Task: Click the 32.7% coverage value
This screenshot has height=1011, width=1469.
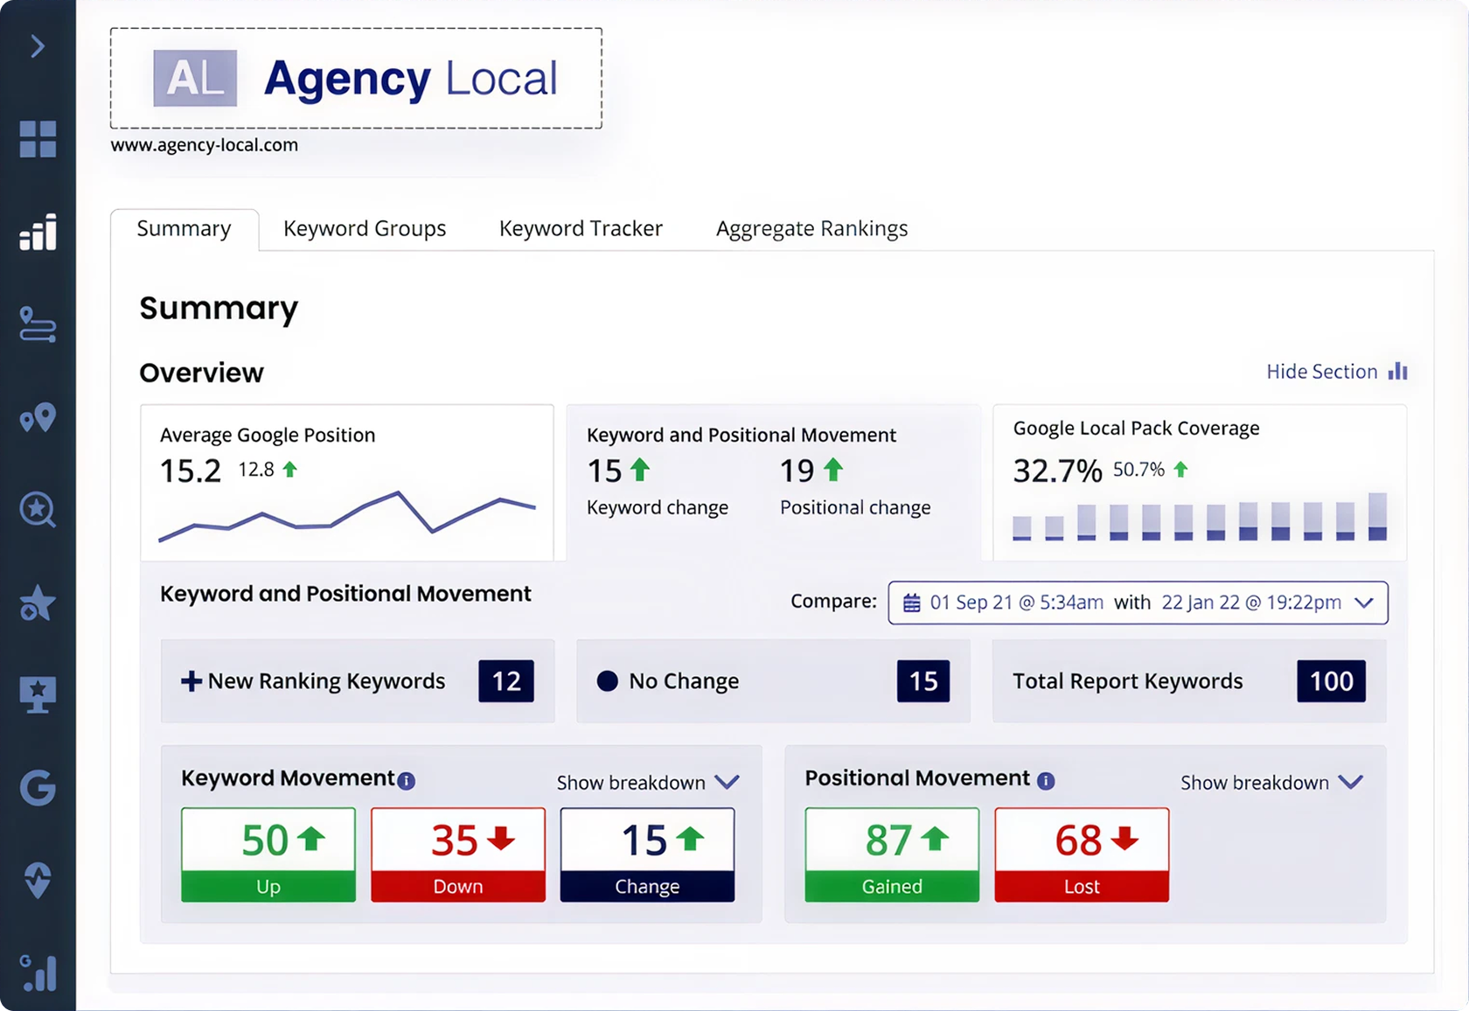Action: pos(1057,471)
